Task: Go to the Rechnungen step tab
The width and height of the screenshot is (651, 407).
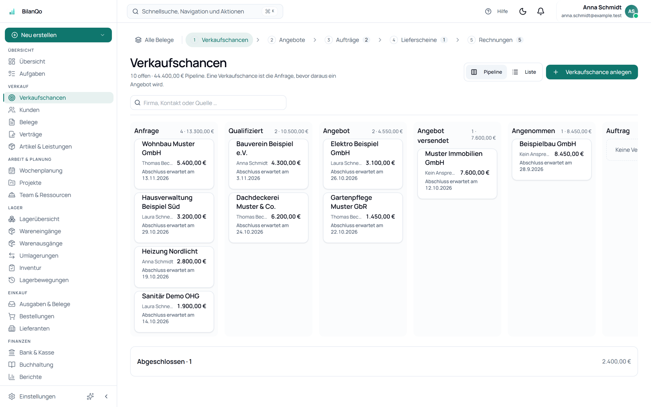Action: 496,40
